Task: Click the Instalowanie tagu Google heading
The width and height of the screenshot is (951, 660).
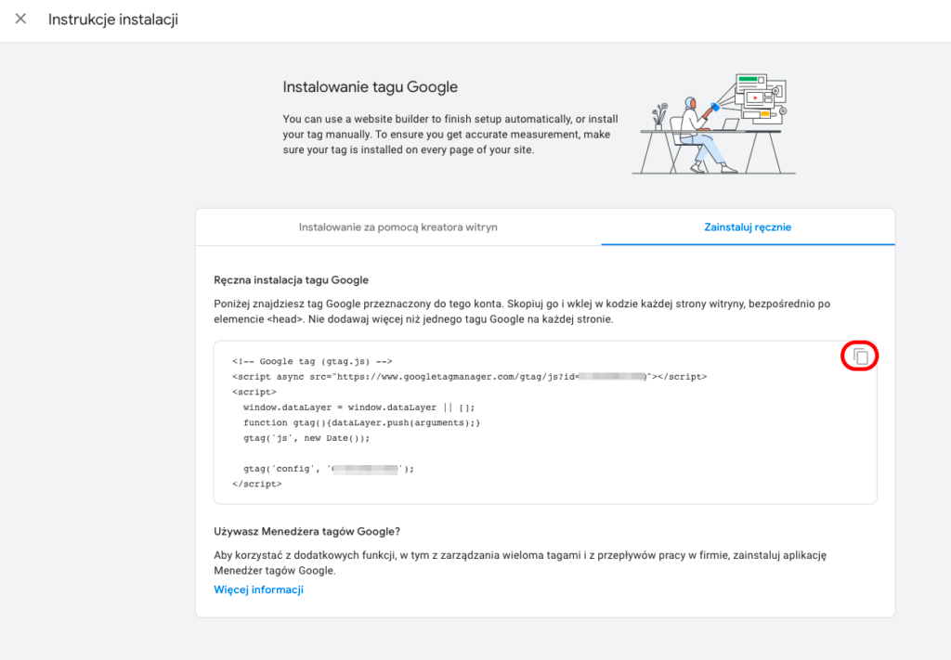Action: point(370,87)
